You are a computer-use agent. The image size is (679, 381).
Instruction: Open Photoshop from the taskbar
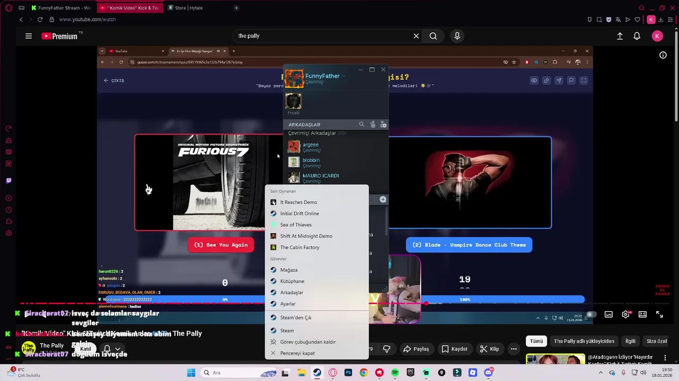tap(348, 373)
